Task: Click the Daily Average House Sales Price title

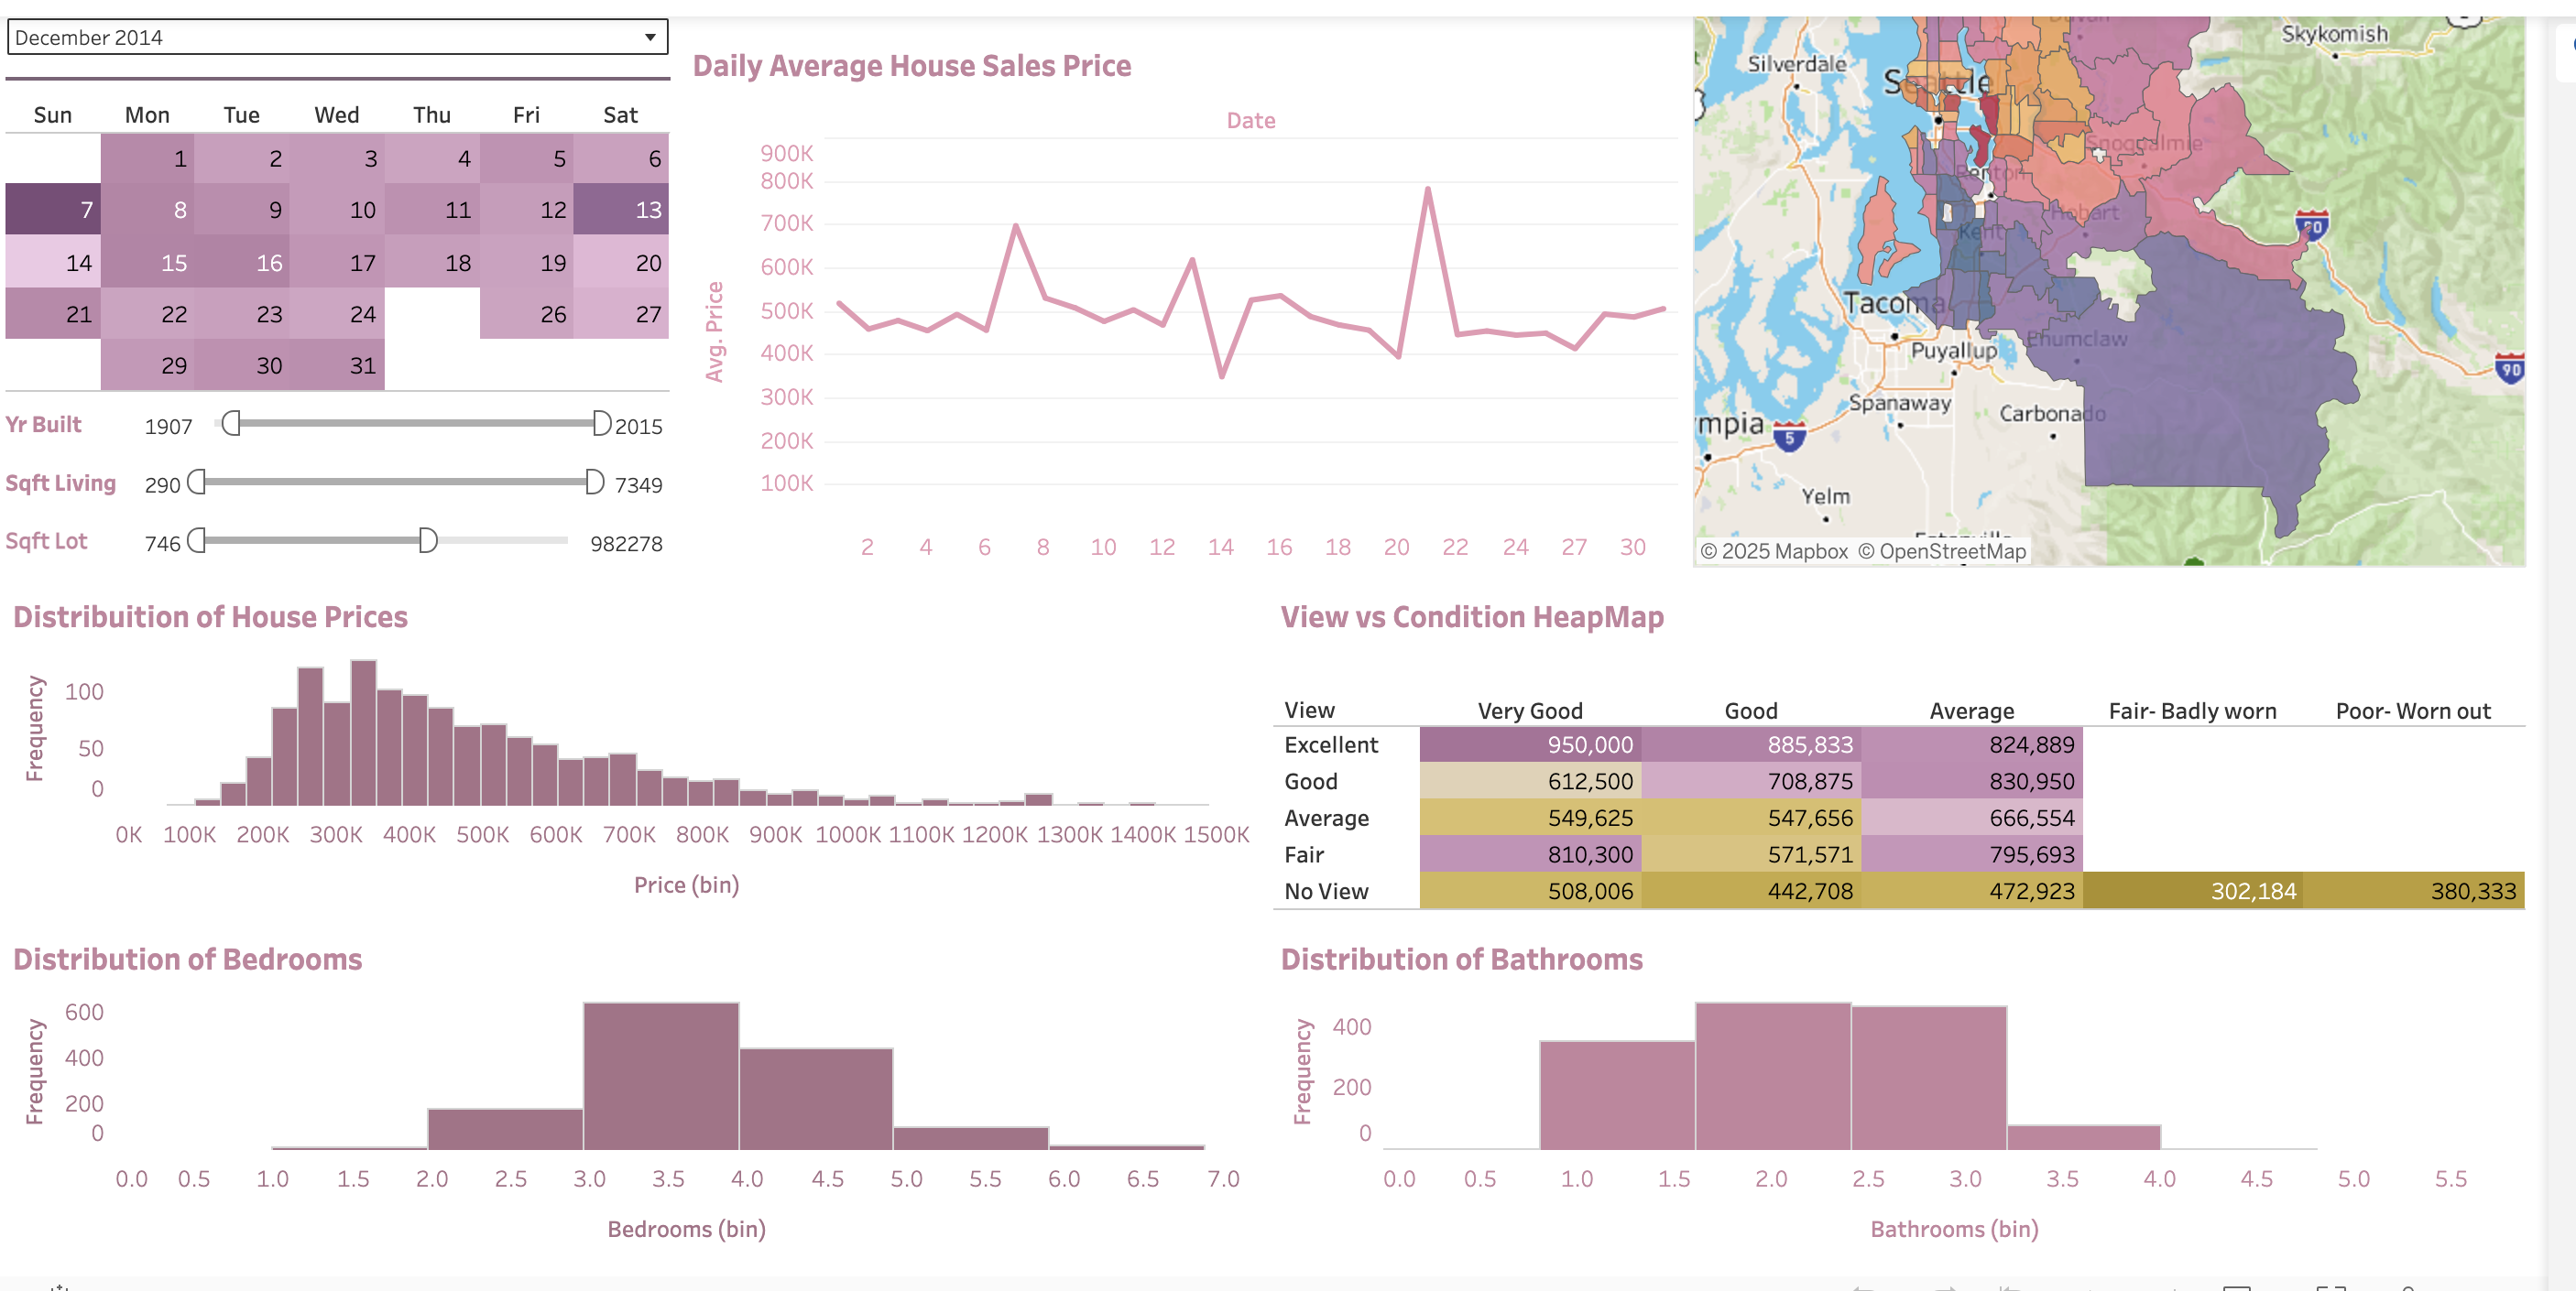Action: (x=912, y=66)
